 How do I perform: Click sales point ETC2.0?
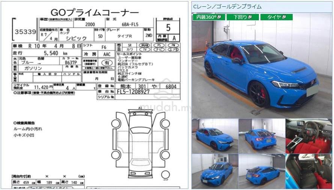click(123, 70)
